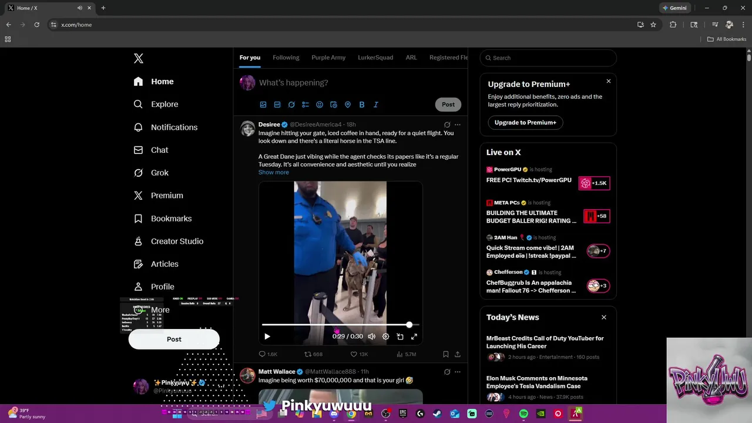Open the Gemini button in Chrome
The height and width of the screenshot is (423, 752).
tap(674, 8)
